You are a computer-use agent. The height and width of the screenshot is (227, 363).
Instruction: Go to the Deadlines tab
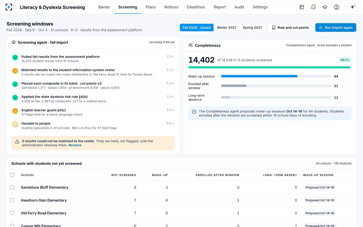196,7
